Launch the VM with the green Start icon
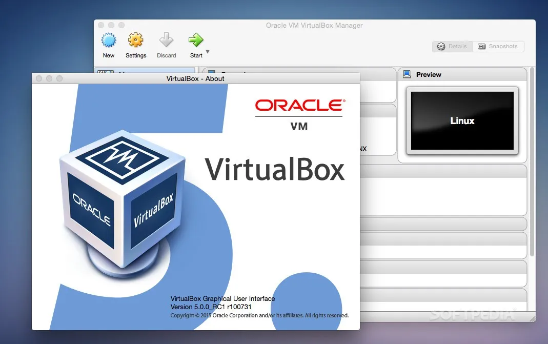The image size is (548, 344). [x=196, y=40]
